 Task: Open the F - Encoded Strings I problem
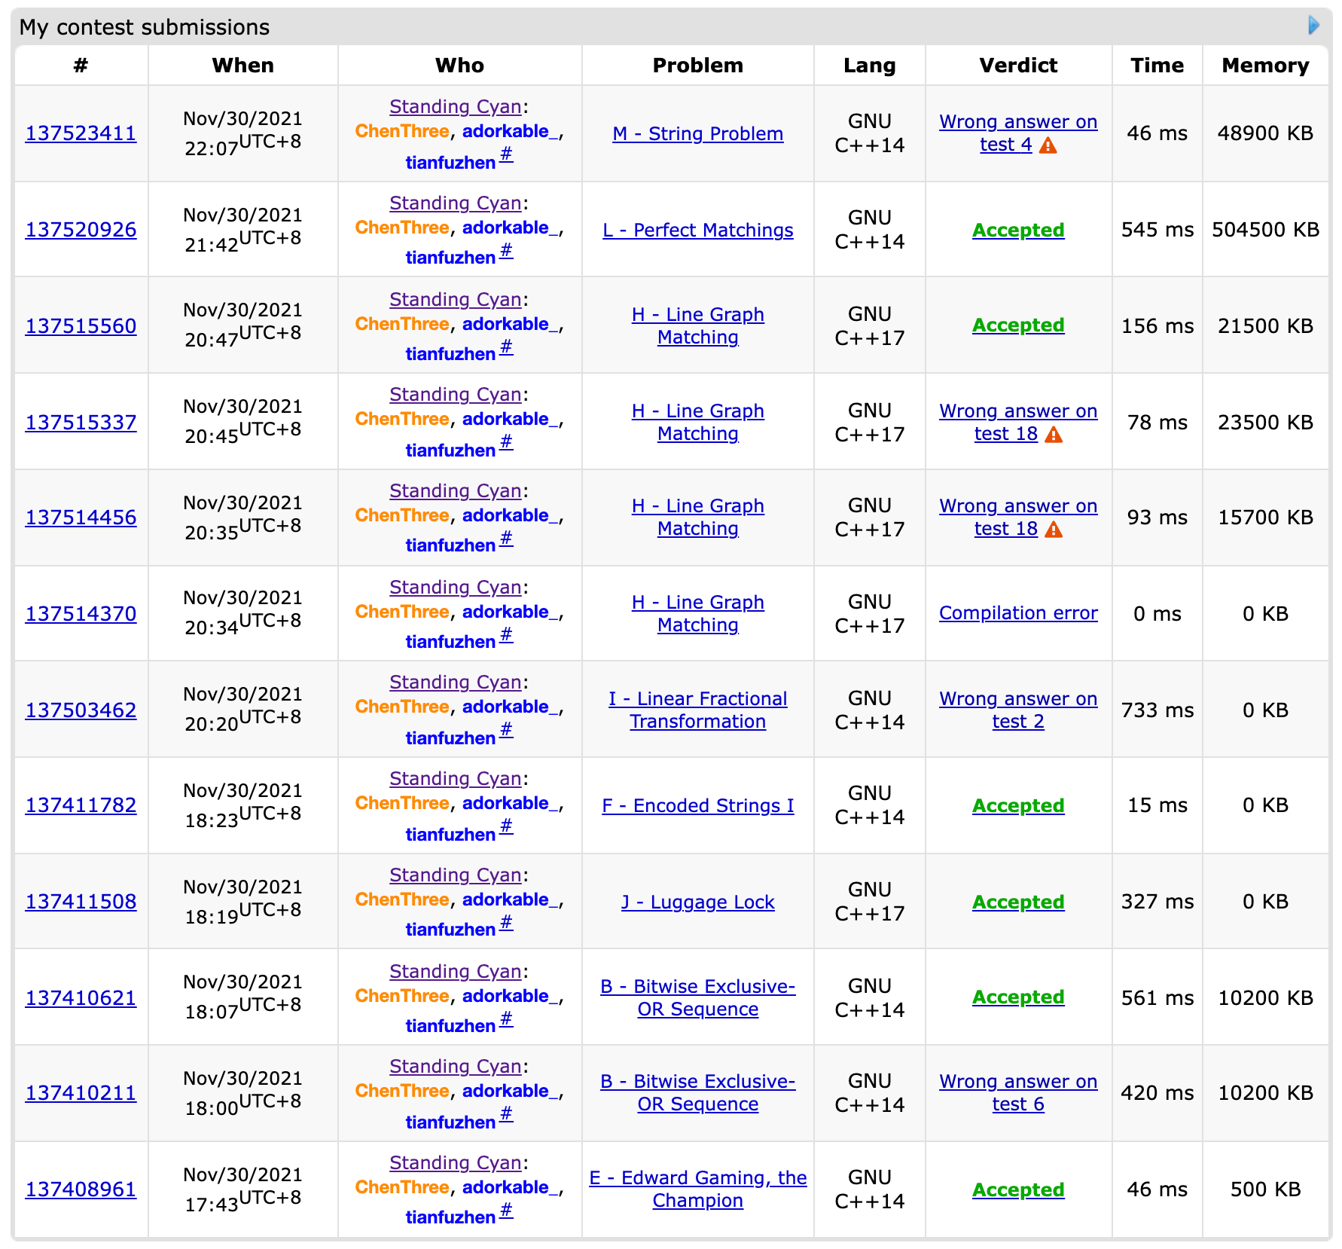(697, 805)
